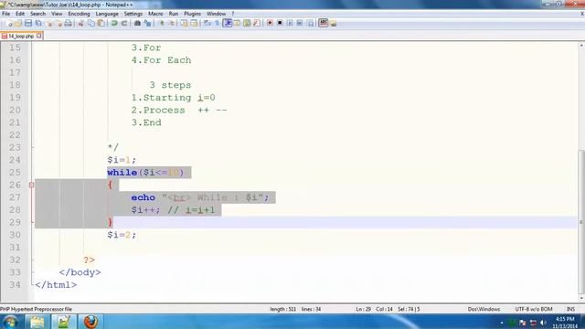Click the Print toolbar icon

tap(69, 23)
